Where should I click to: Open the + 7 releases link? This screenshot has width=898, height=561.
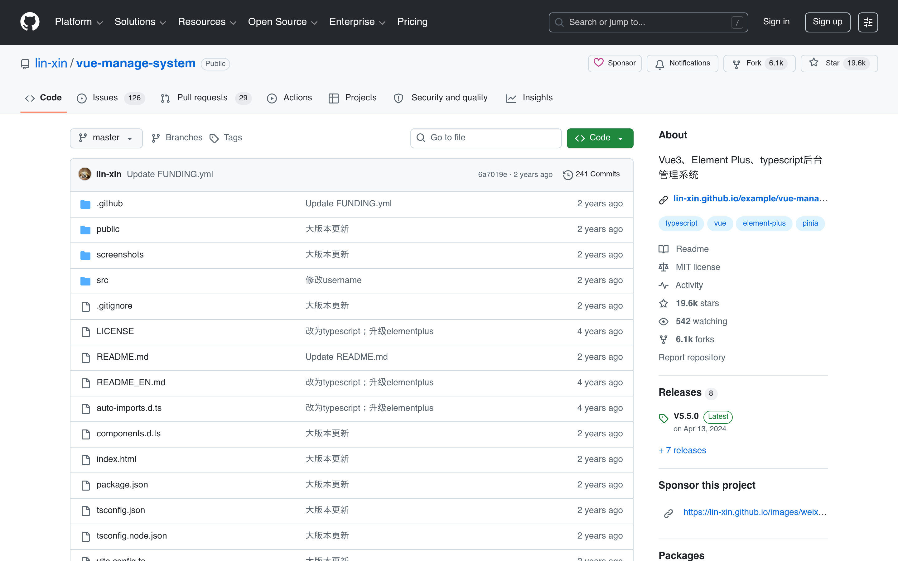[682, 450]
